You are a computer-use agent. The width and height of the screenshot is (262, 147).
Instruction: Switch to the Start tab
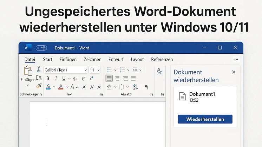tap(48, 59)
